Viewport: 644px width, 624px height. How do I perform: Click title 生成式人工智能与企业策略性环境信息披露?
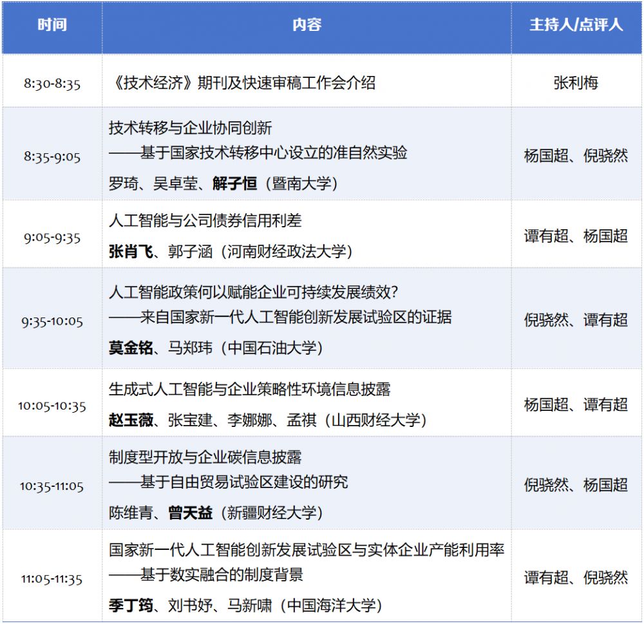point(250,389)
